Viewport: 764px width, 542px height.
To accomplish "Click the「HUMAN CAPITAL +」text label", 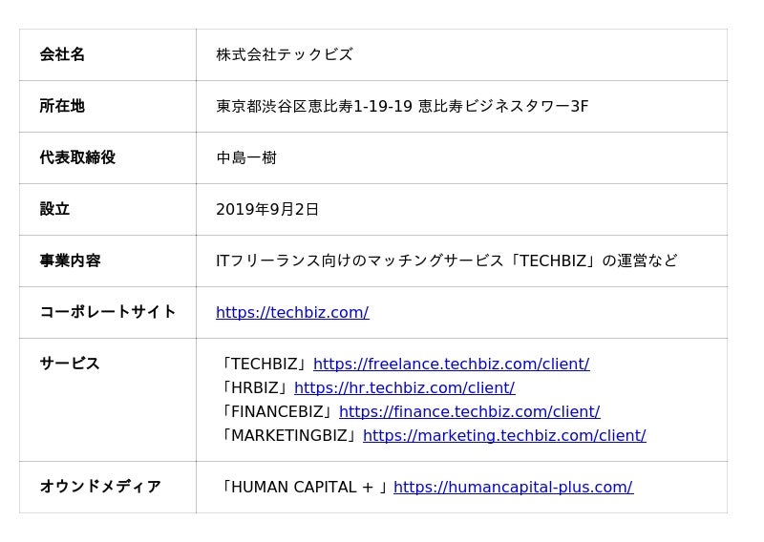I will [x=304, y=487].
